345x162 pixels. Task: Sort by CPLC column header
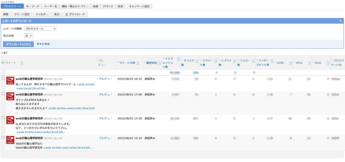pyautogui.click(x=299, y=63)
